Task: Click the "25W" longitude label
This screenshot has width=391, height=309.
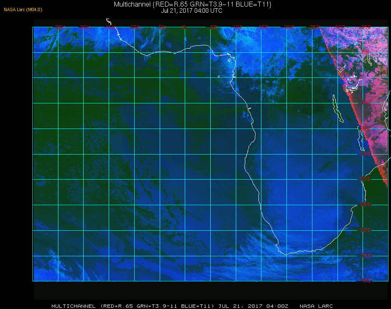Action: pos(60,27)
